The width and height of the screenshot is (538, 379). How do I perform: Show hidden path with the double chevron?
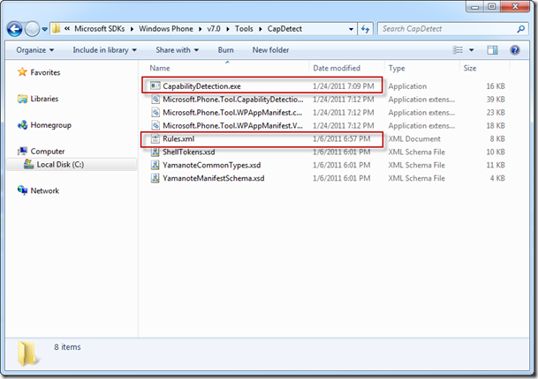tap(67, 29)
